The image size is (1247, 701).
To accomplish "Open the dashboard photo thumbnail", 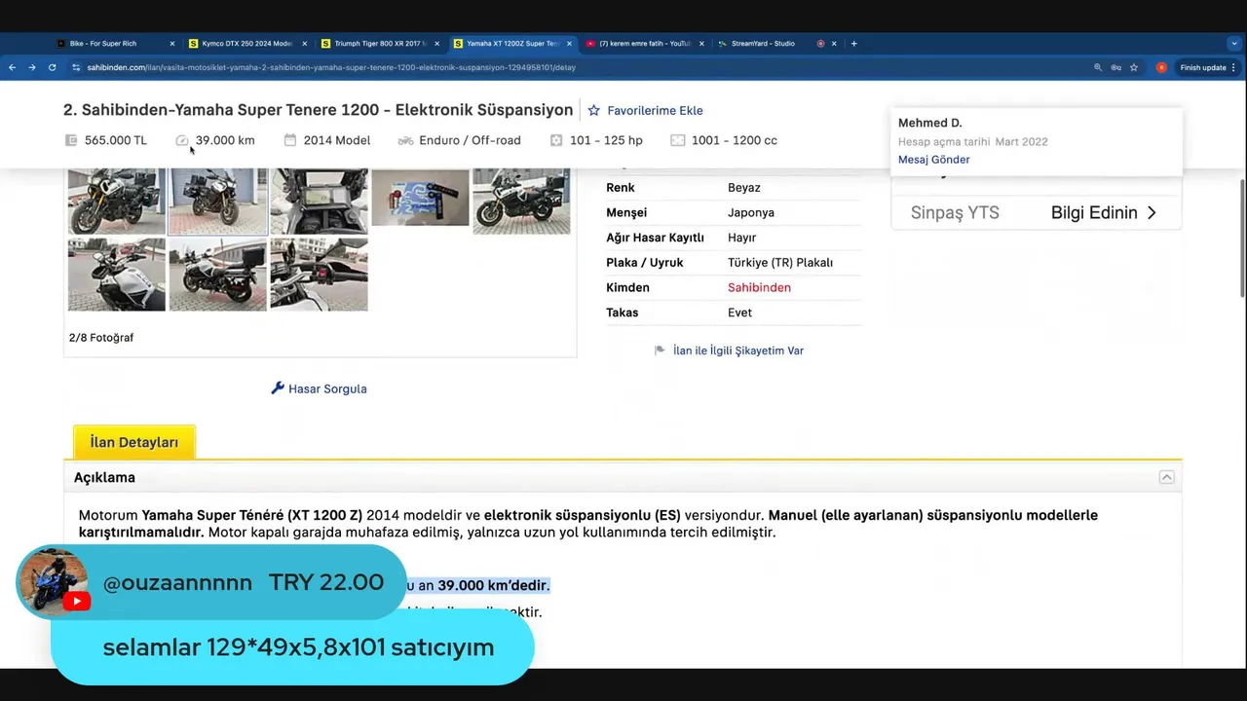I will 320,201.
